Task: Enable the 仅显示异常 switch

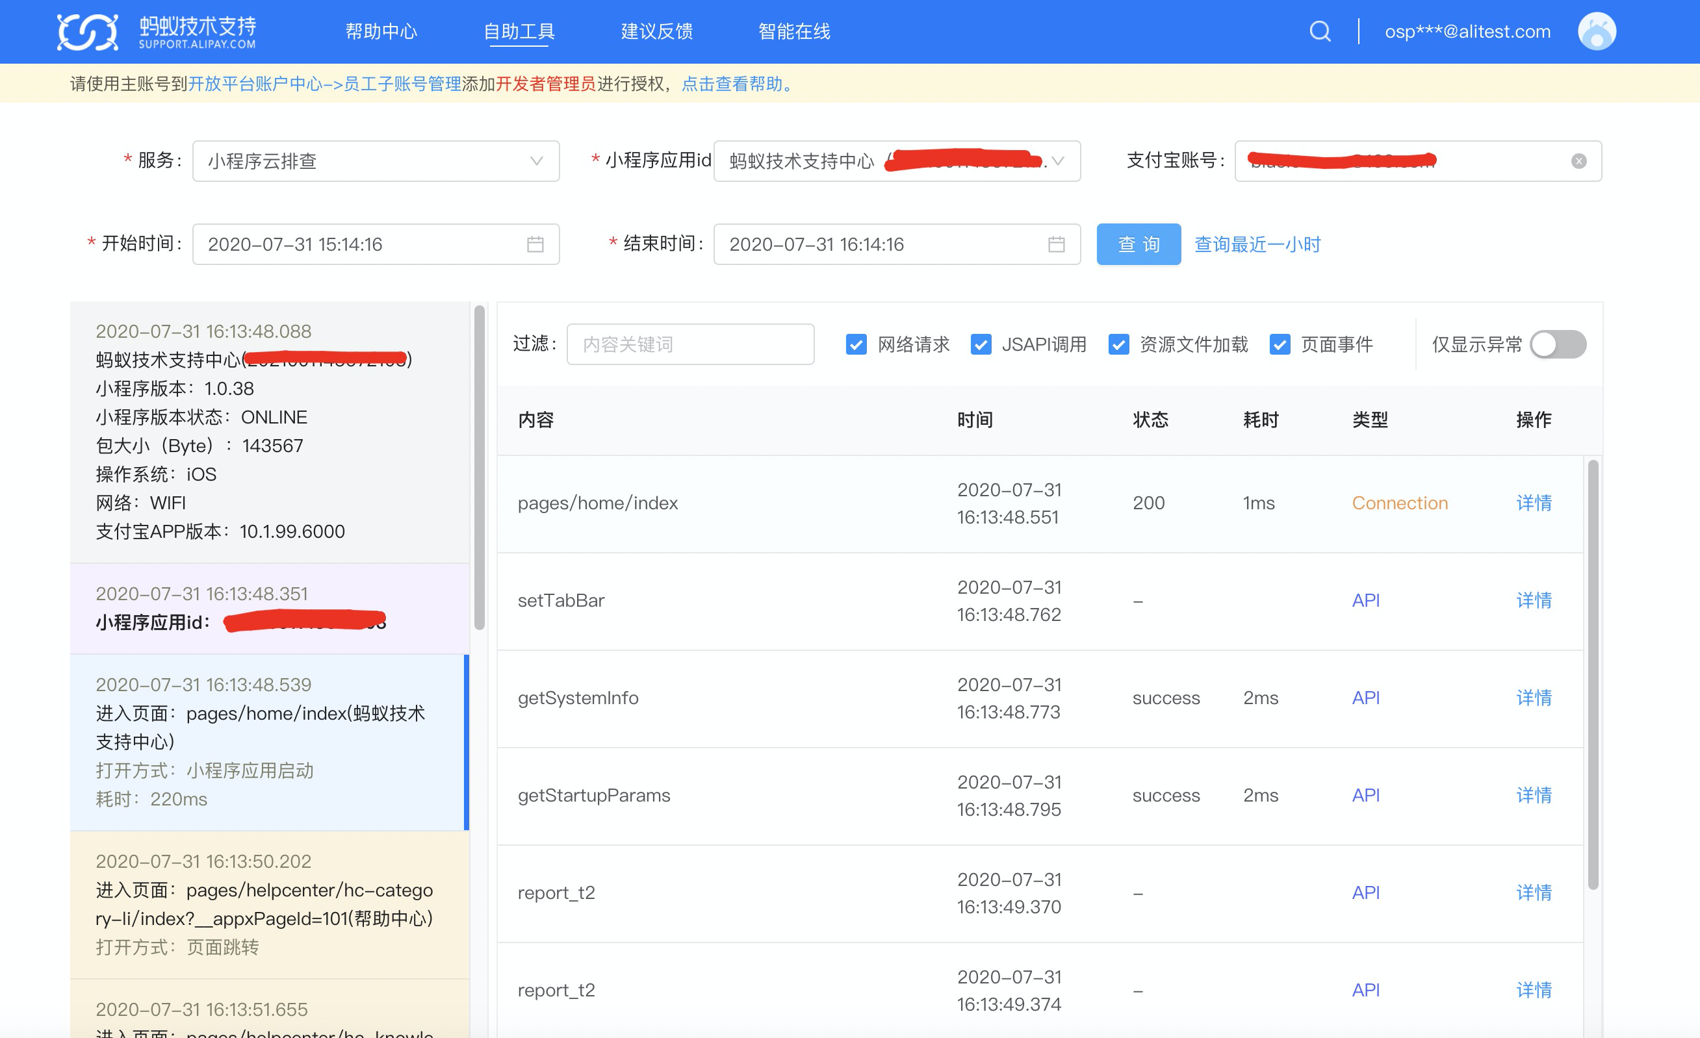Action: (1558, 344)
